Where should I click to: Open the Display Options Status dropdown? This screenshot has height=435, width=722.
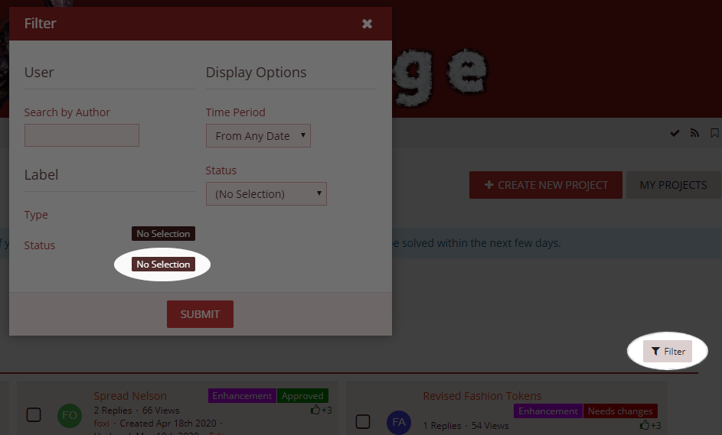[x=266, y=194]
